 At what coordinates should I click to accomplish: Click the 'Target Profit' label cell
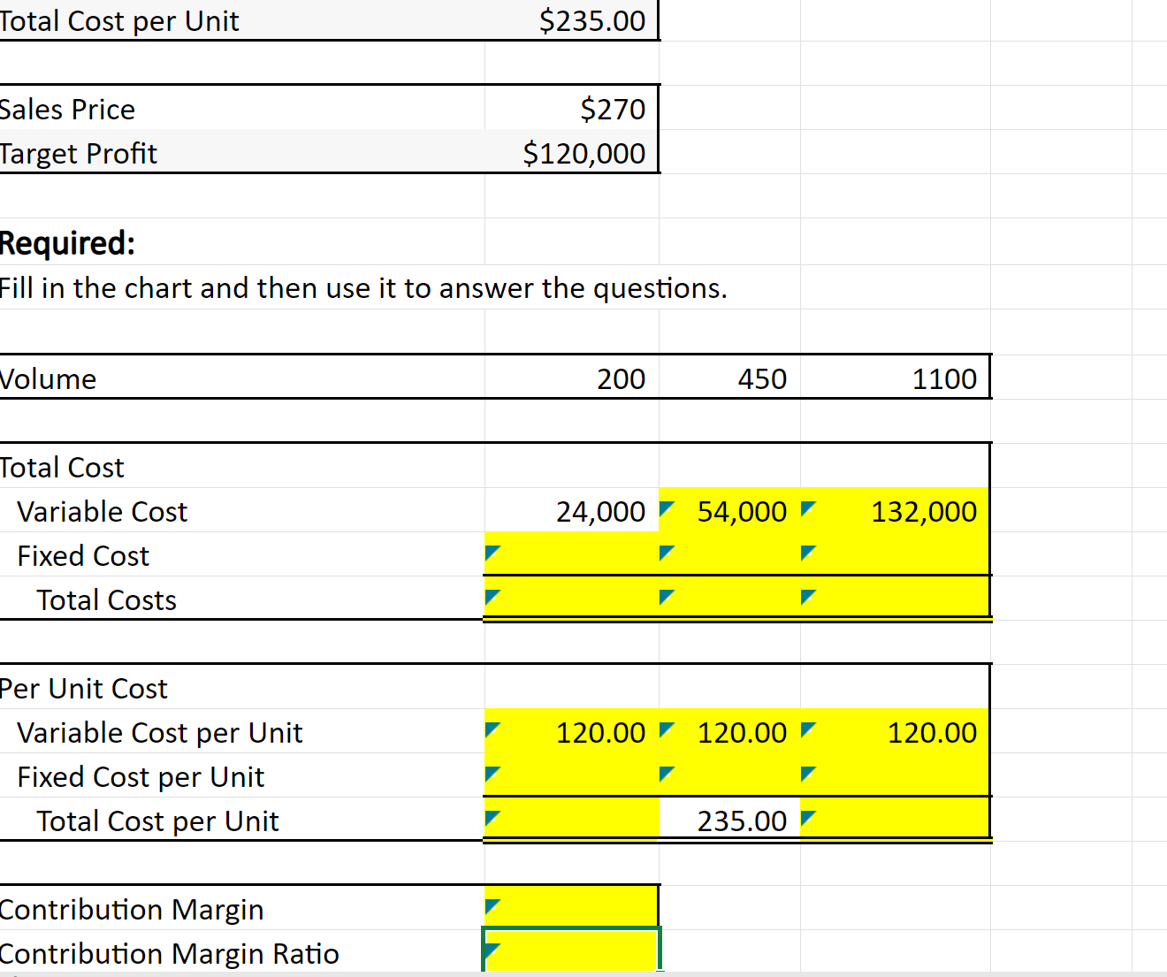point(242,152)
